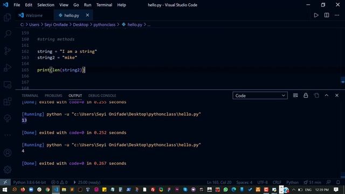Open the Selection menu
Image resolution: width=345 pixels, height=194 pixels.
pyautogui.click(x=46, y=5)
